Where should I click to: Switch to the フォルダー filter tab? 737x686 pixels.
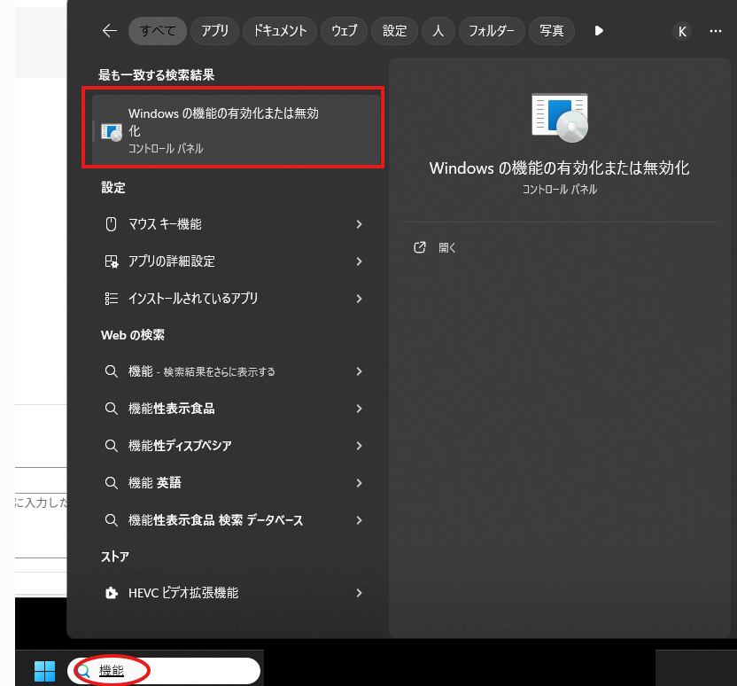click(492, 31)
